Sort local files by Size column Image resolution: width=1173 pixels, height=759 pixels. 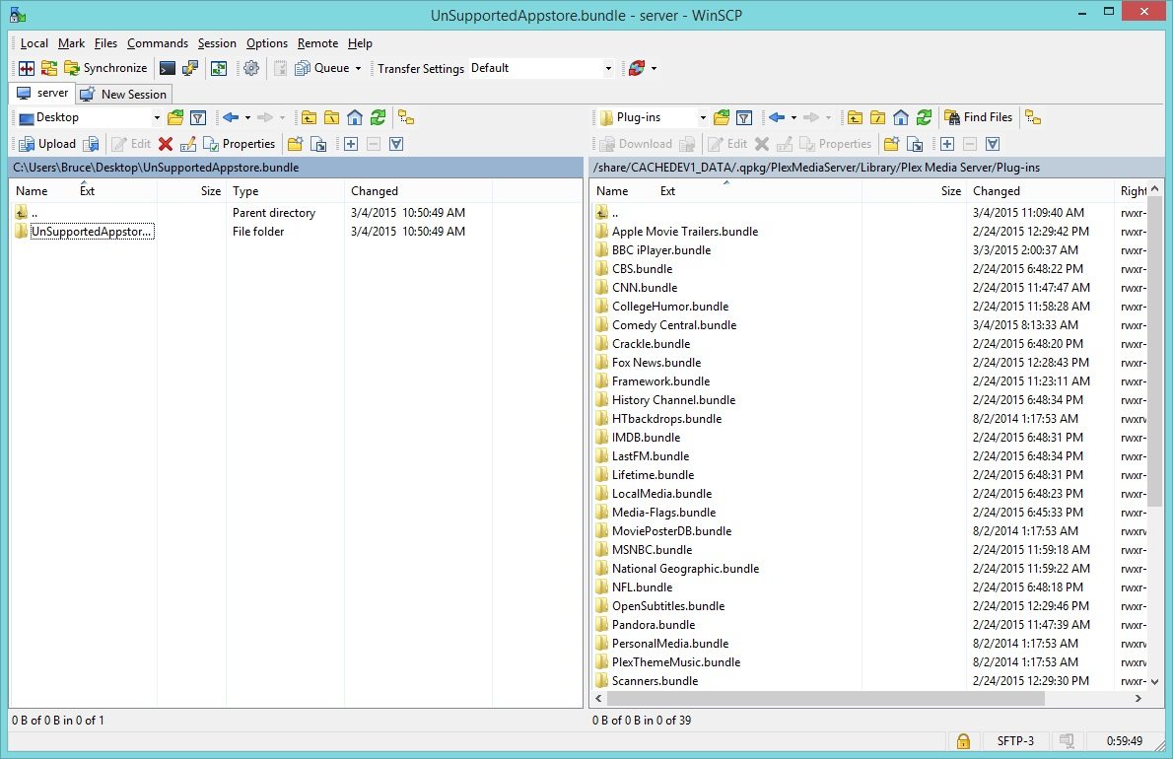coord(191,191)
